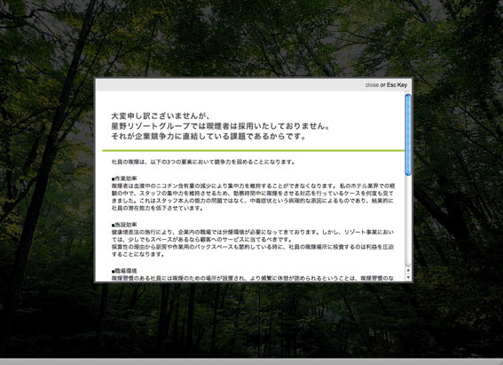Click the green divider line under the headline
The width and height of the screenshot is (503, 365).
254,150
